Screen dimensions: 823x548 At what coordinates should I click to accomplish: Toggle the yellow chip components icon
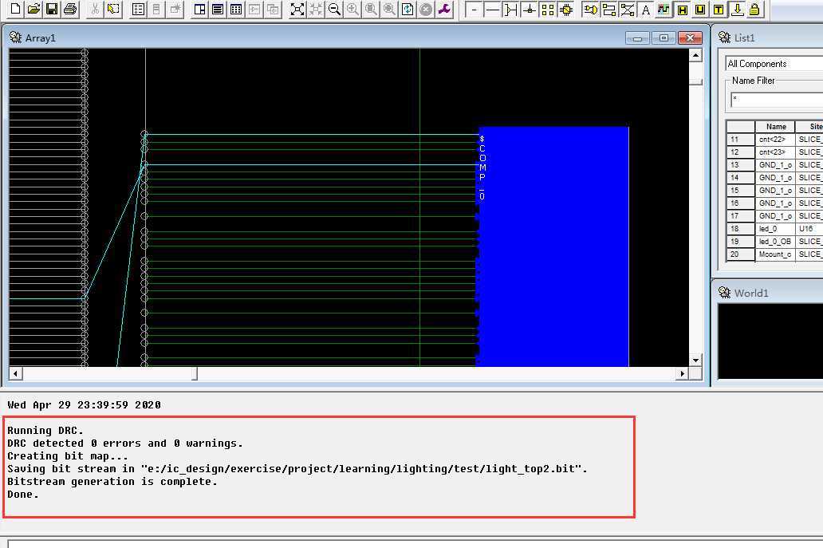[566, 9]
